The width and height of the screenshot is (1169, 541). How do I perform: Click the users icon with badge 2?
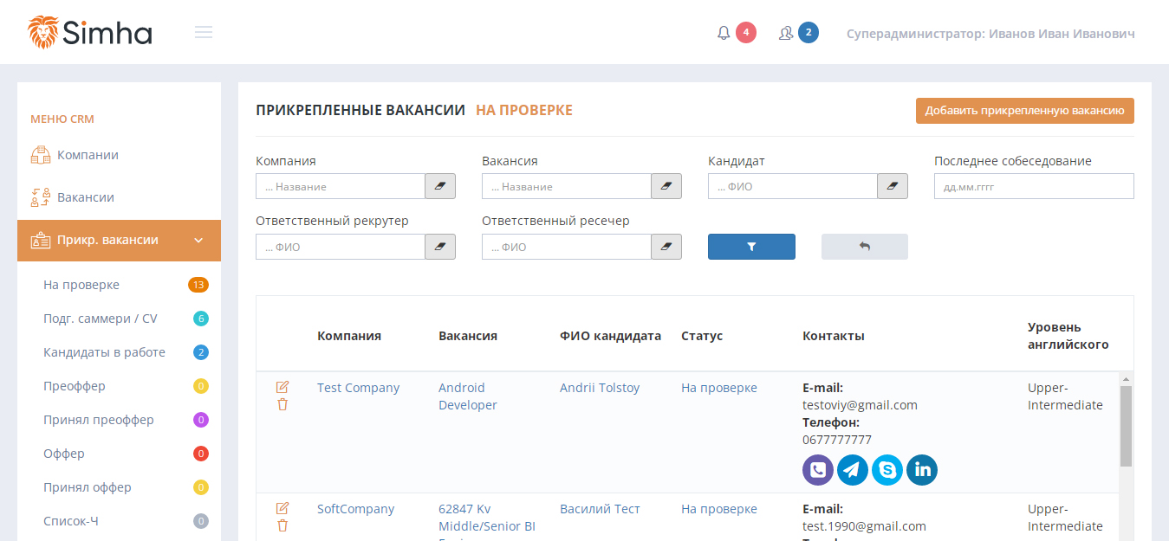coord(785,32)
